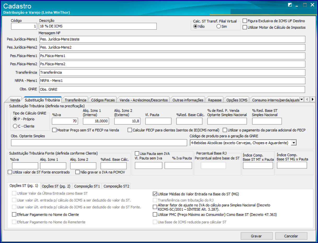Click the ST Fonte Aliq. Icms 1 field
The image size is (318, 243).
pyautogui.click(x=53, y=166)
